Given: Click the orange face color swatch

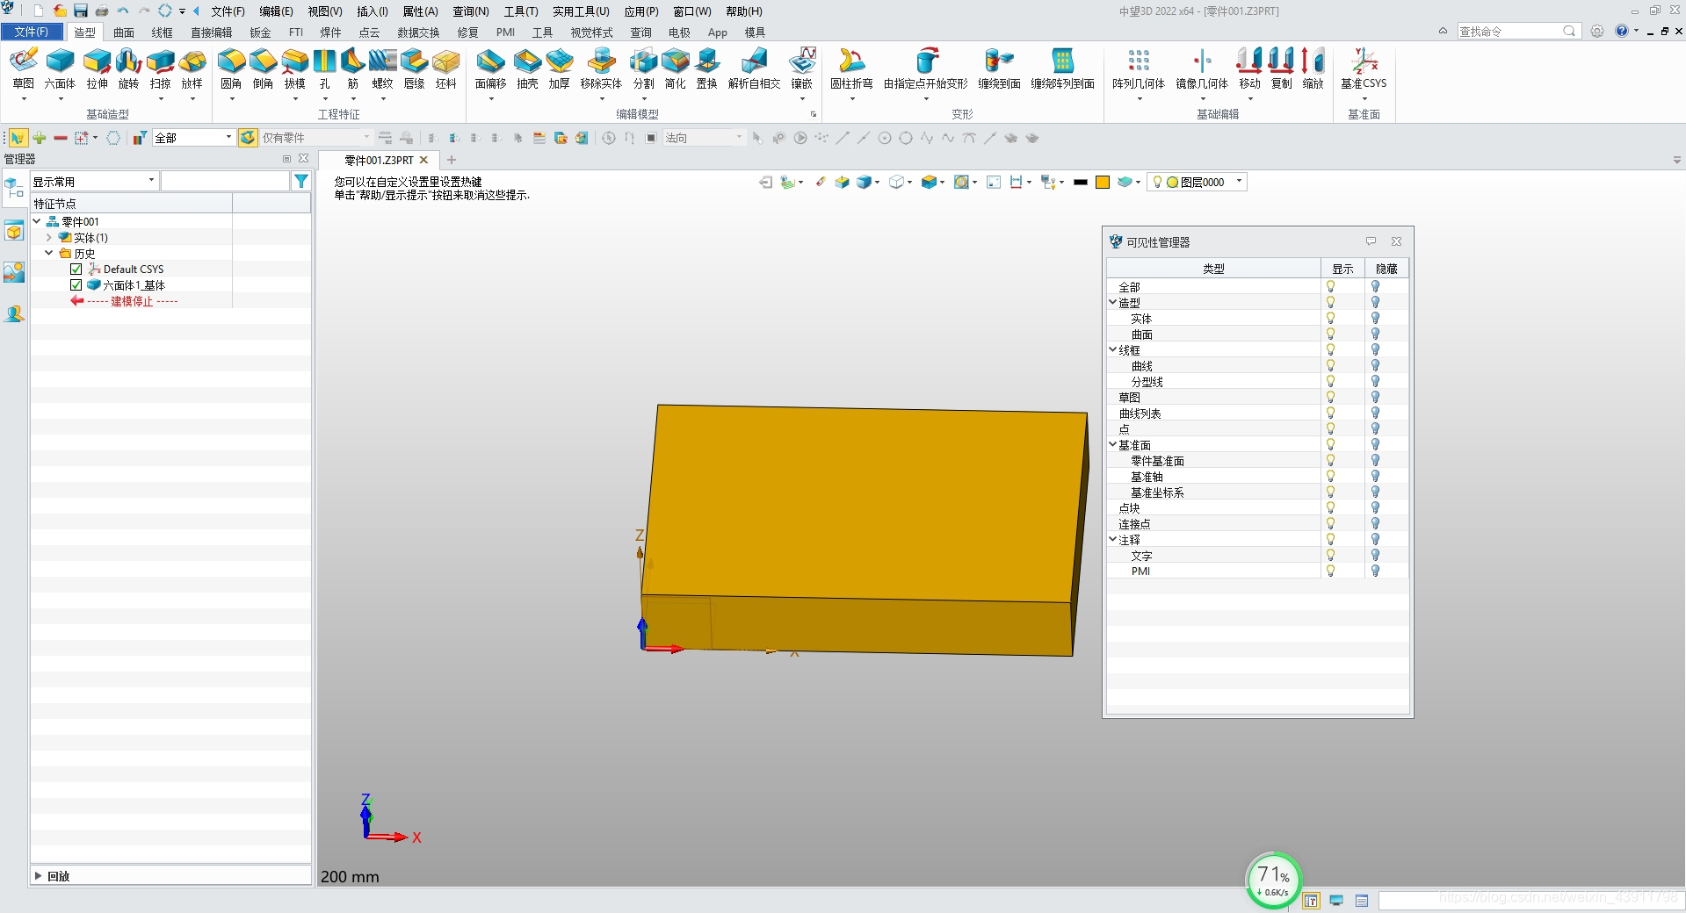Looking at the screenshot, I should tap(1103, 182).
